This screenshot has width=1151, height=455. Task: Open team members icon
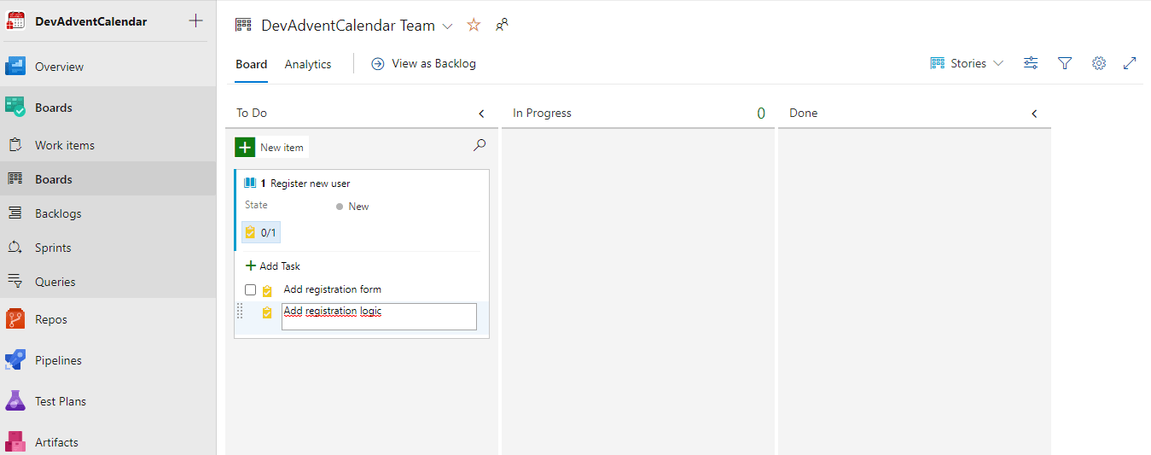[x=502, y=26]
